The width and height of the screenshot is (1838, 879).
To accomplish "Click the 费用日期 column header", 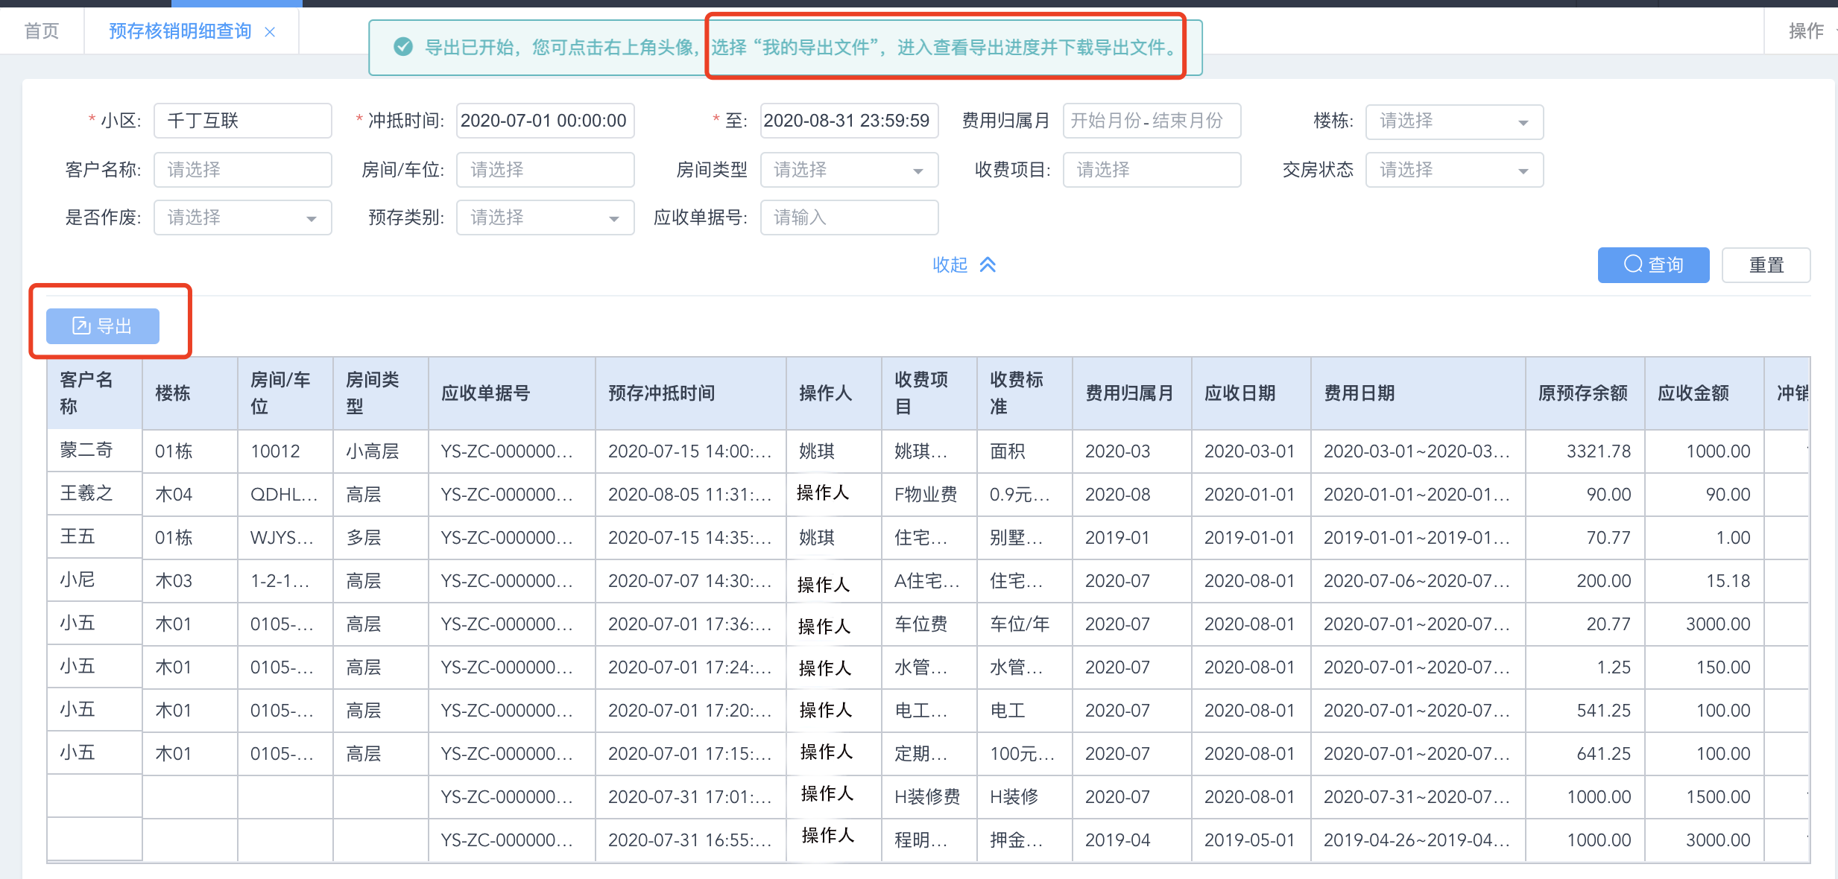I will pyautogui.click(x=1418, y=393).
